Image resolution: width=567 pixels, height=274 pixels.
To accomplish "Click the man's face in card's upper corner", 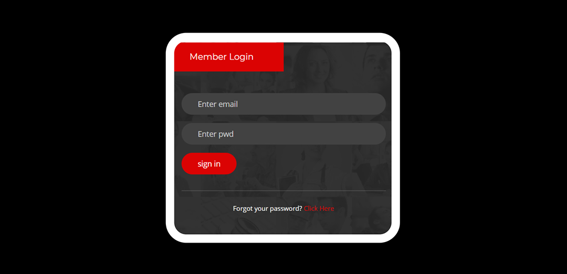I will [376, 63].
